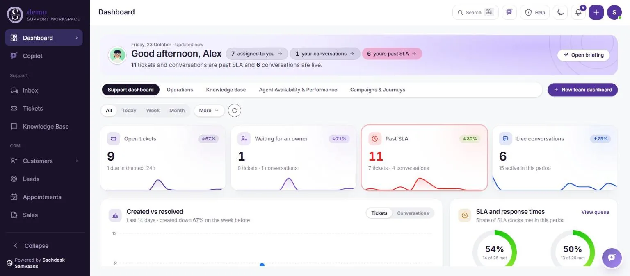This screenshot has width=630, height=276.
Task: Open the Appointments calendar icon
Action: pyautogui.click(x=14, y=197)
